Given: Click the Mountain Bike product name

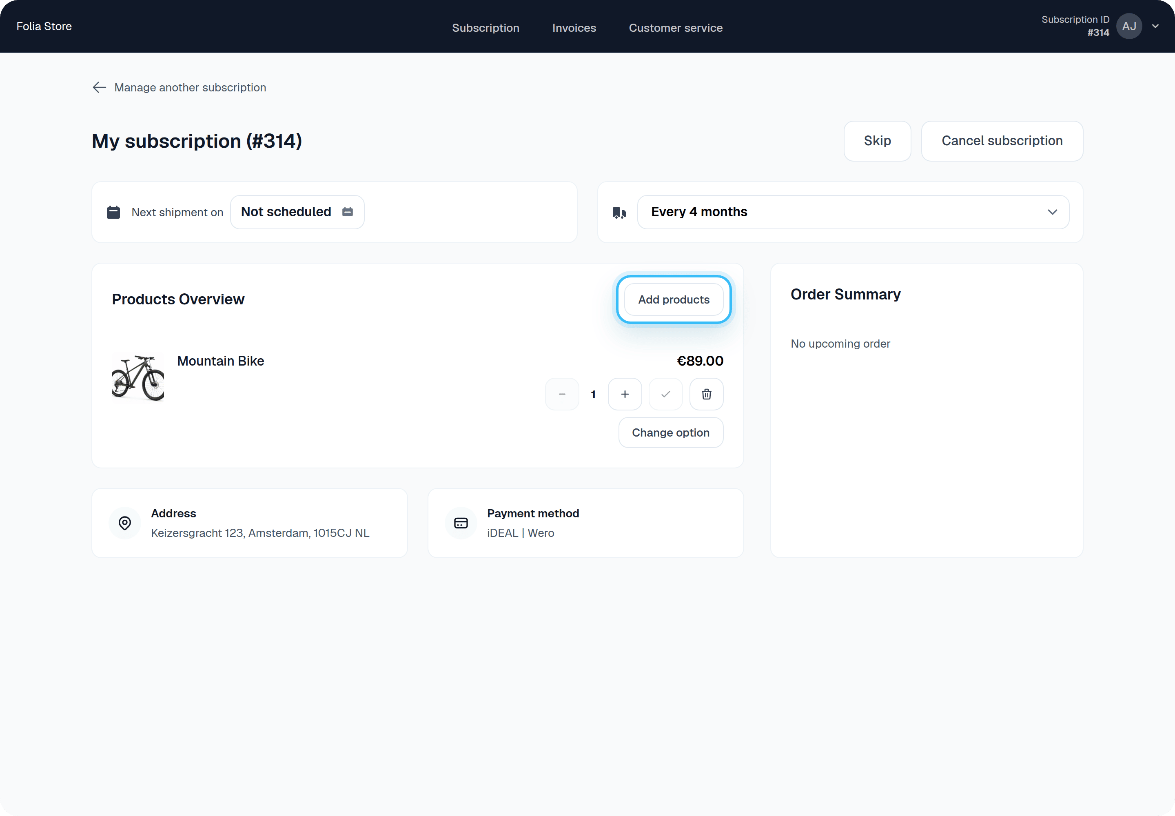Looking at the screenshot, I should pyautogui.click(x=220, y=361).
